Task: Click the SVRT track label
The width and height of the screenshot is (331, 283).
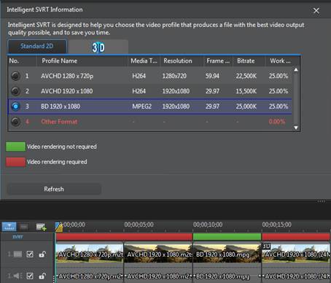Action: pos(17,237)
